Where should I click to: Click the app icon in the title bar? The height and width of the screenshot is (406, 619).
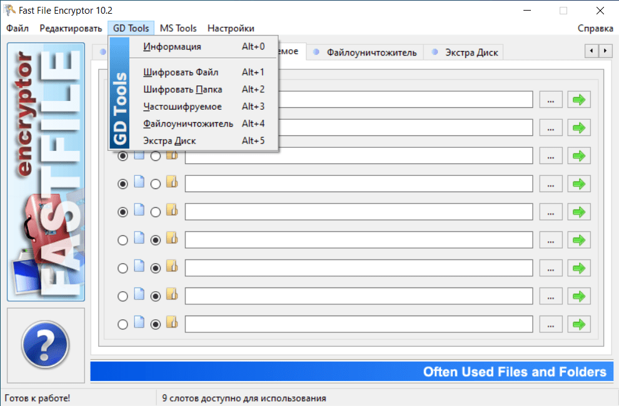coord(9,10)
